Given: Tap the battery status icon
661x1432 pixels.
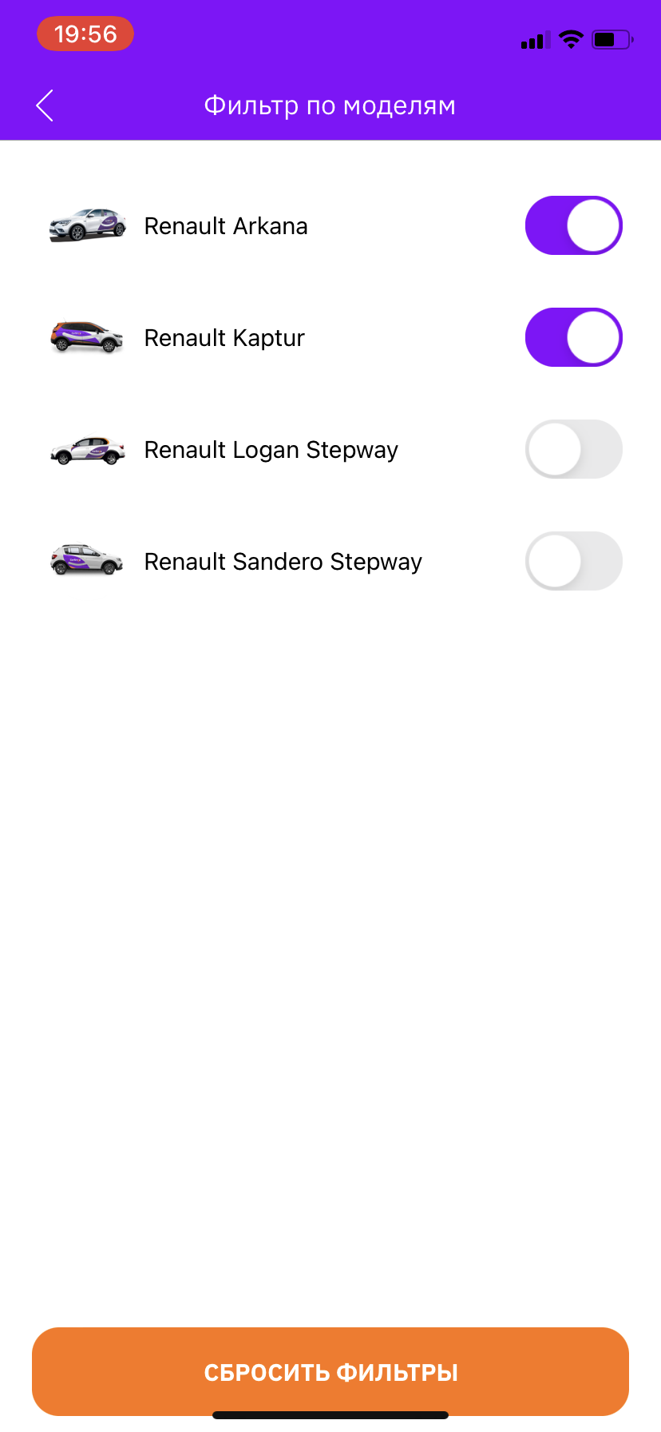Looking at the screenshot, I should coord(612,39).
